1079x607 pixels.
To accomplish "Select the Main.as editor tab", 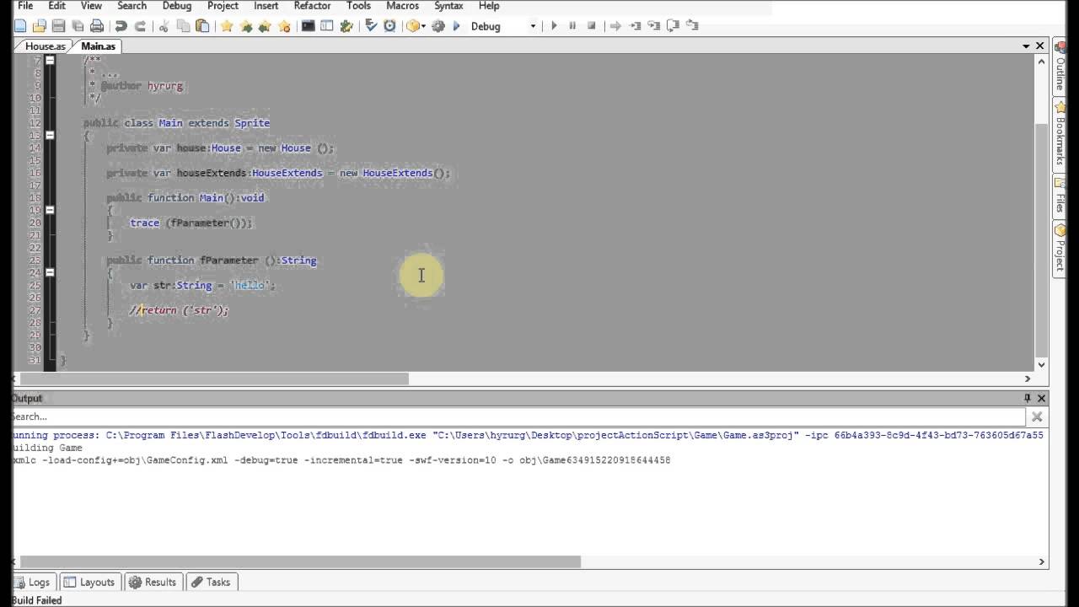I will click(x=98, y=46).
